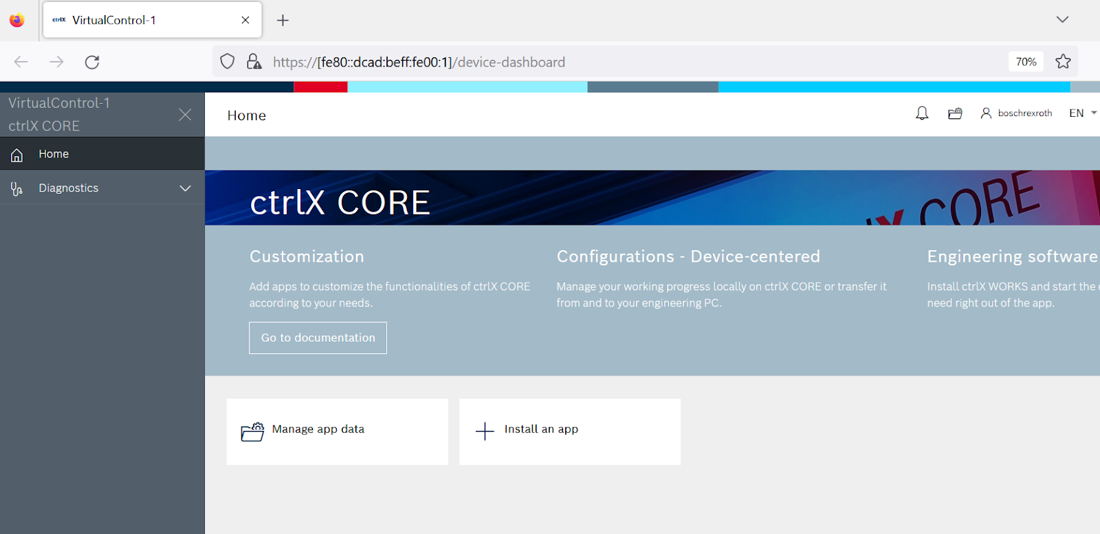Select the VirtualControl-1 browser tab
Screen dimensions: 1100x534
(x=152, y=20)
